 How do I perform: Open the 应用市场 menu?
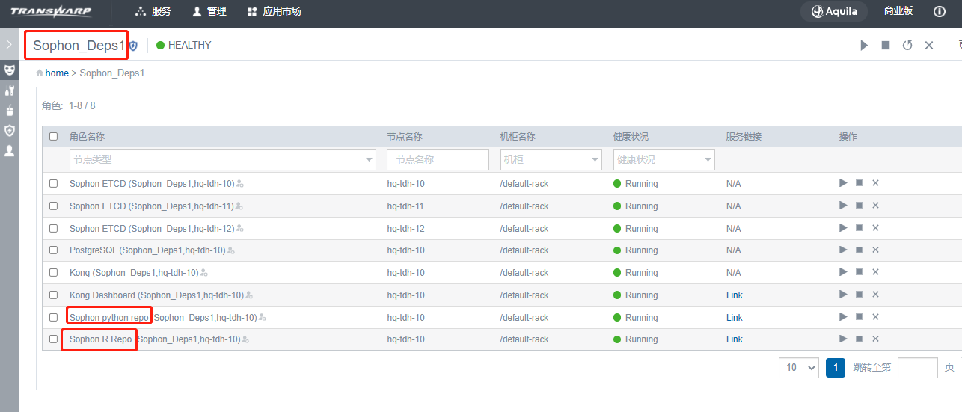coord(274,12)
